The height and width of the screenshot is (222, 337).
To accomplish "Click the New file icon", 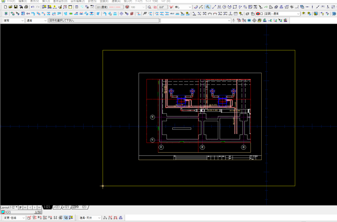I will [5, 7].
